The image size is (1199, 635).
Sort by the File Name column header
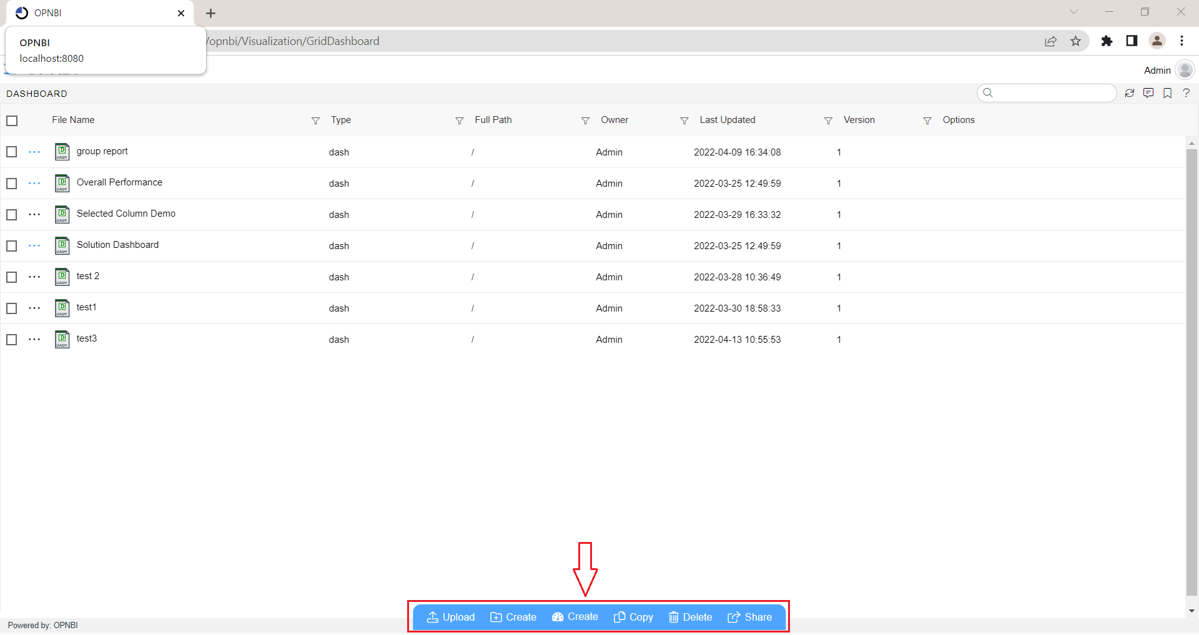(x=73, y=120)
